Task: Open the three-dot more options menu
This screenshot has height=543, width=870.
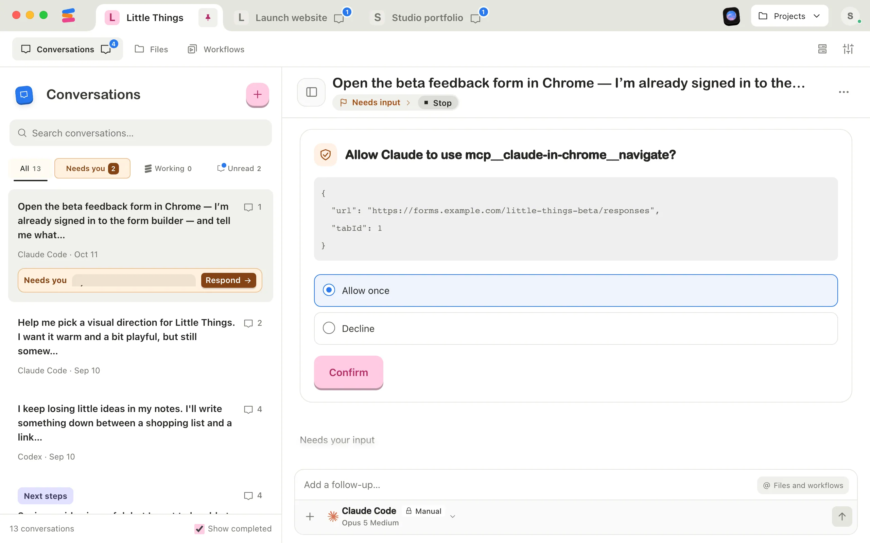Action: point(843,92)
